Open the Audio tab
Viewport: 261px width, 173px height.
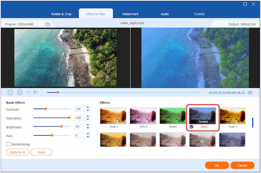(164, 14)
